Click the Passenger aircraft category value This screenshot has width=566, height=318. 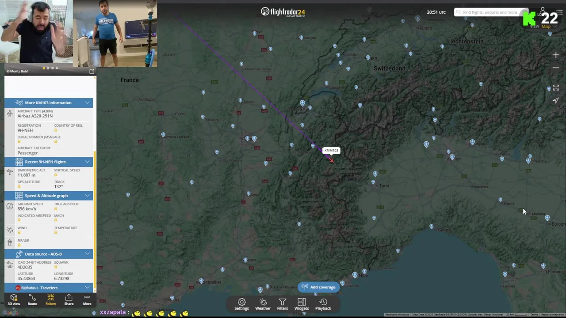click(27, 153)
